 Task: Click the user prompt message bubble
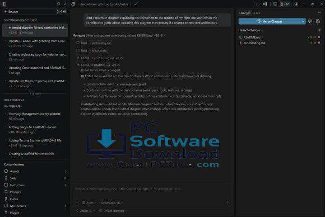coord(158,20)
